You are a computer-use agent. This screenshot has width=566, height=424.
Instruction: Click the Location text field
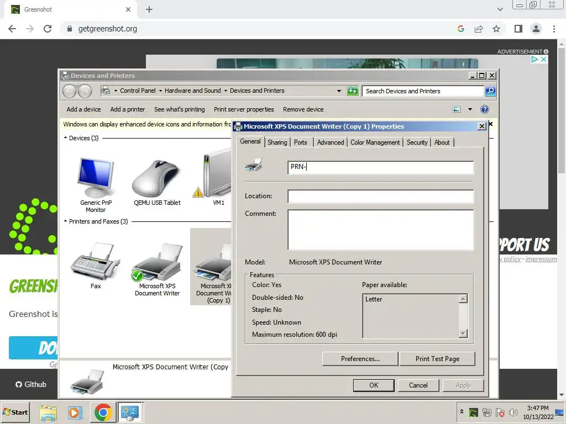point(380,197)
